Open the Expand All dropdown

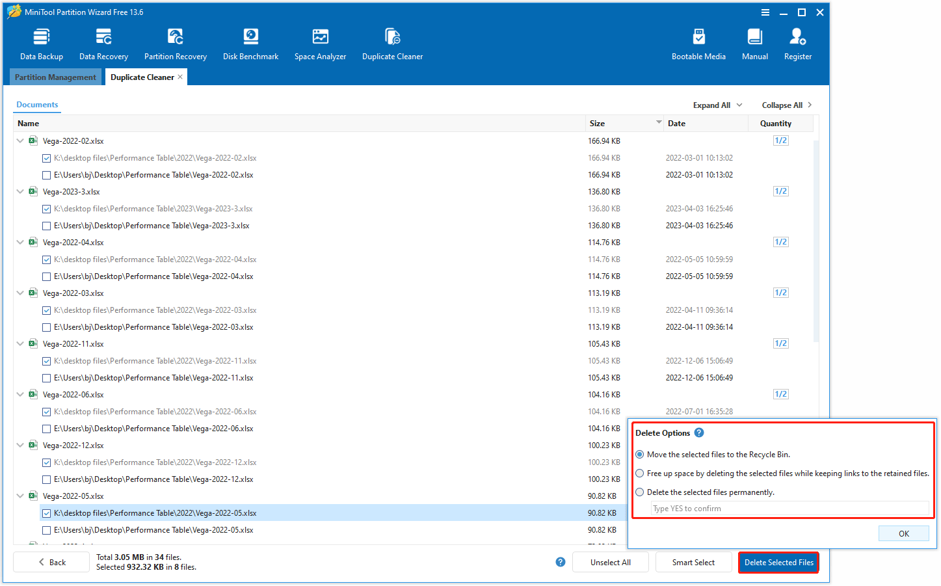[717, 105]
